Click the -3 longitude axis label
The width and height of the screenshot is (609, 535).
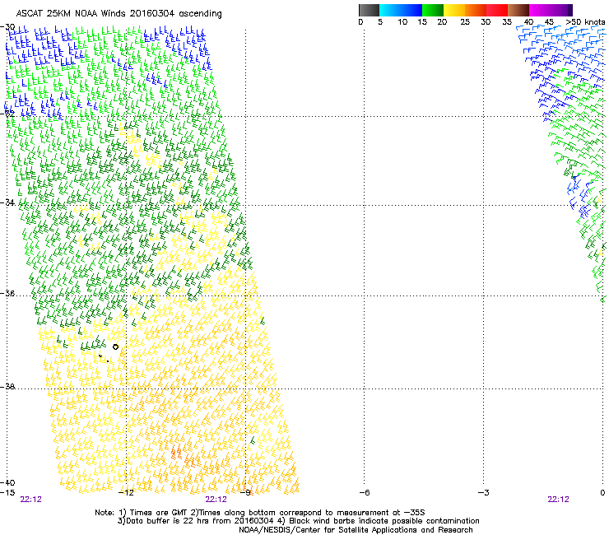[x=484, y=492]
